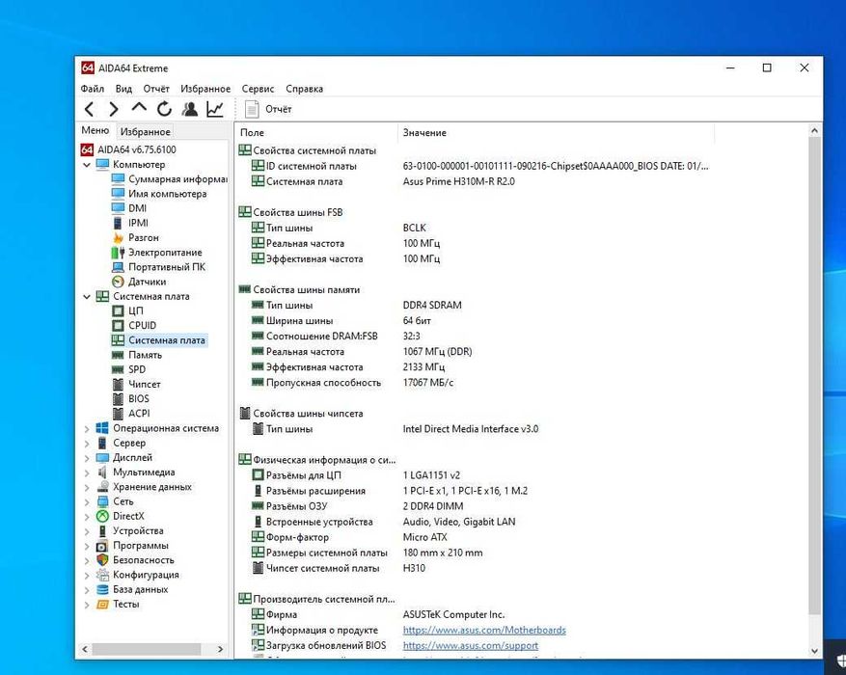Select Имя компьютера tree item

click(x=159, y=194)
